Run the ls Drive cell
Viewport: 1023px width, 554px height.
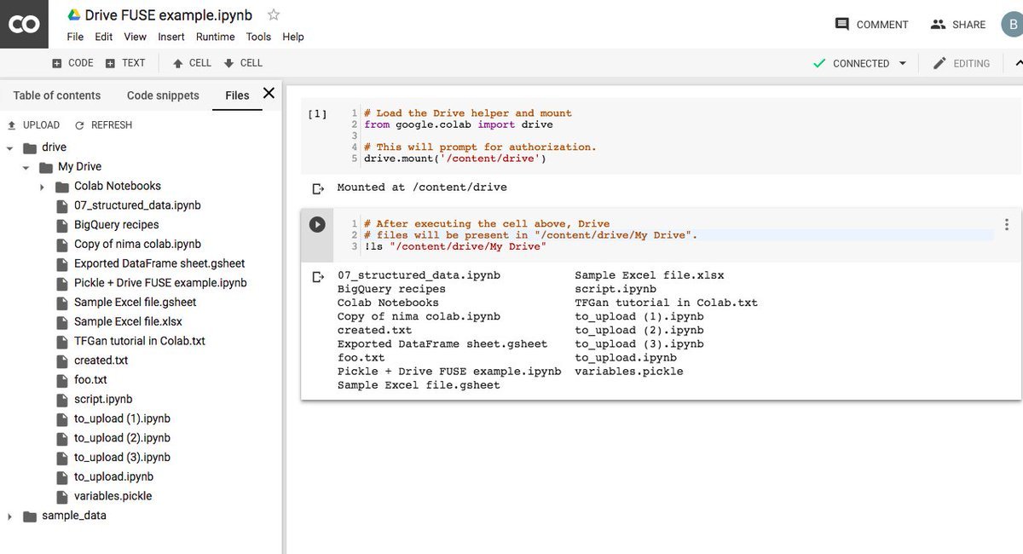[x=316, y=224]
